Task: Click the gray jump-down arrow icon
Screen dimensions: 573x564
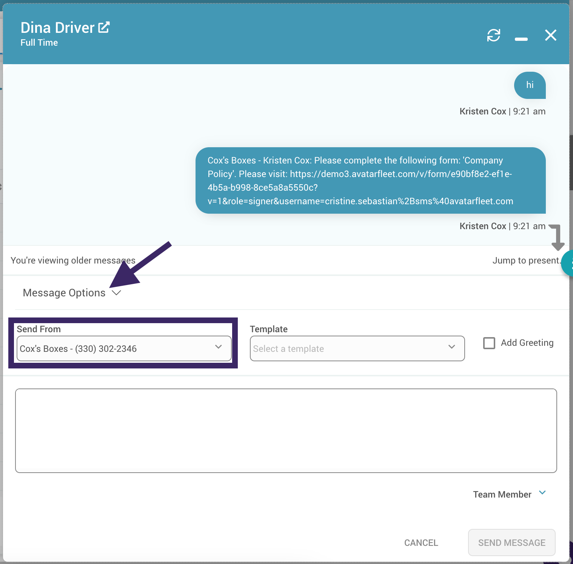Action: [x=556, y=237]
